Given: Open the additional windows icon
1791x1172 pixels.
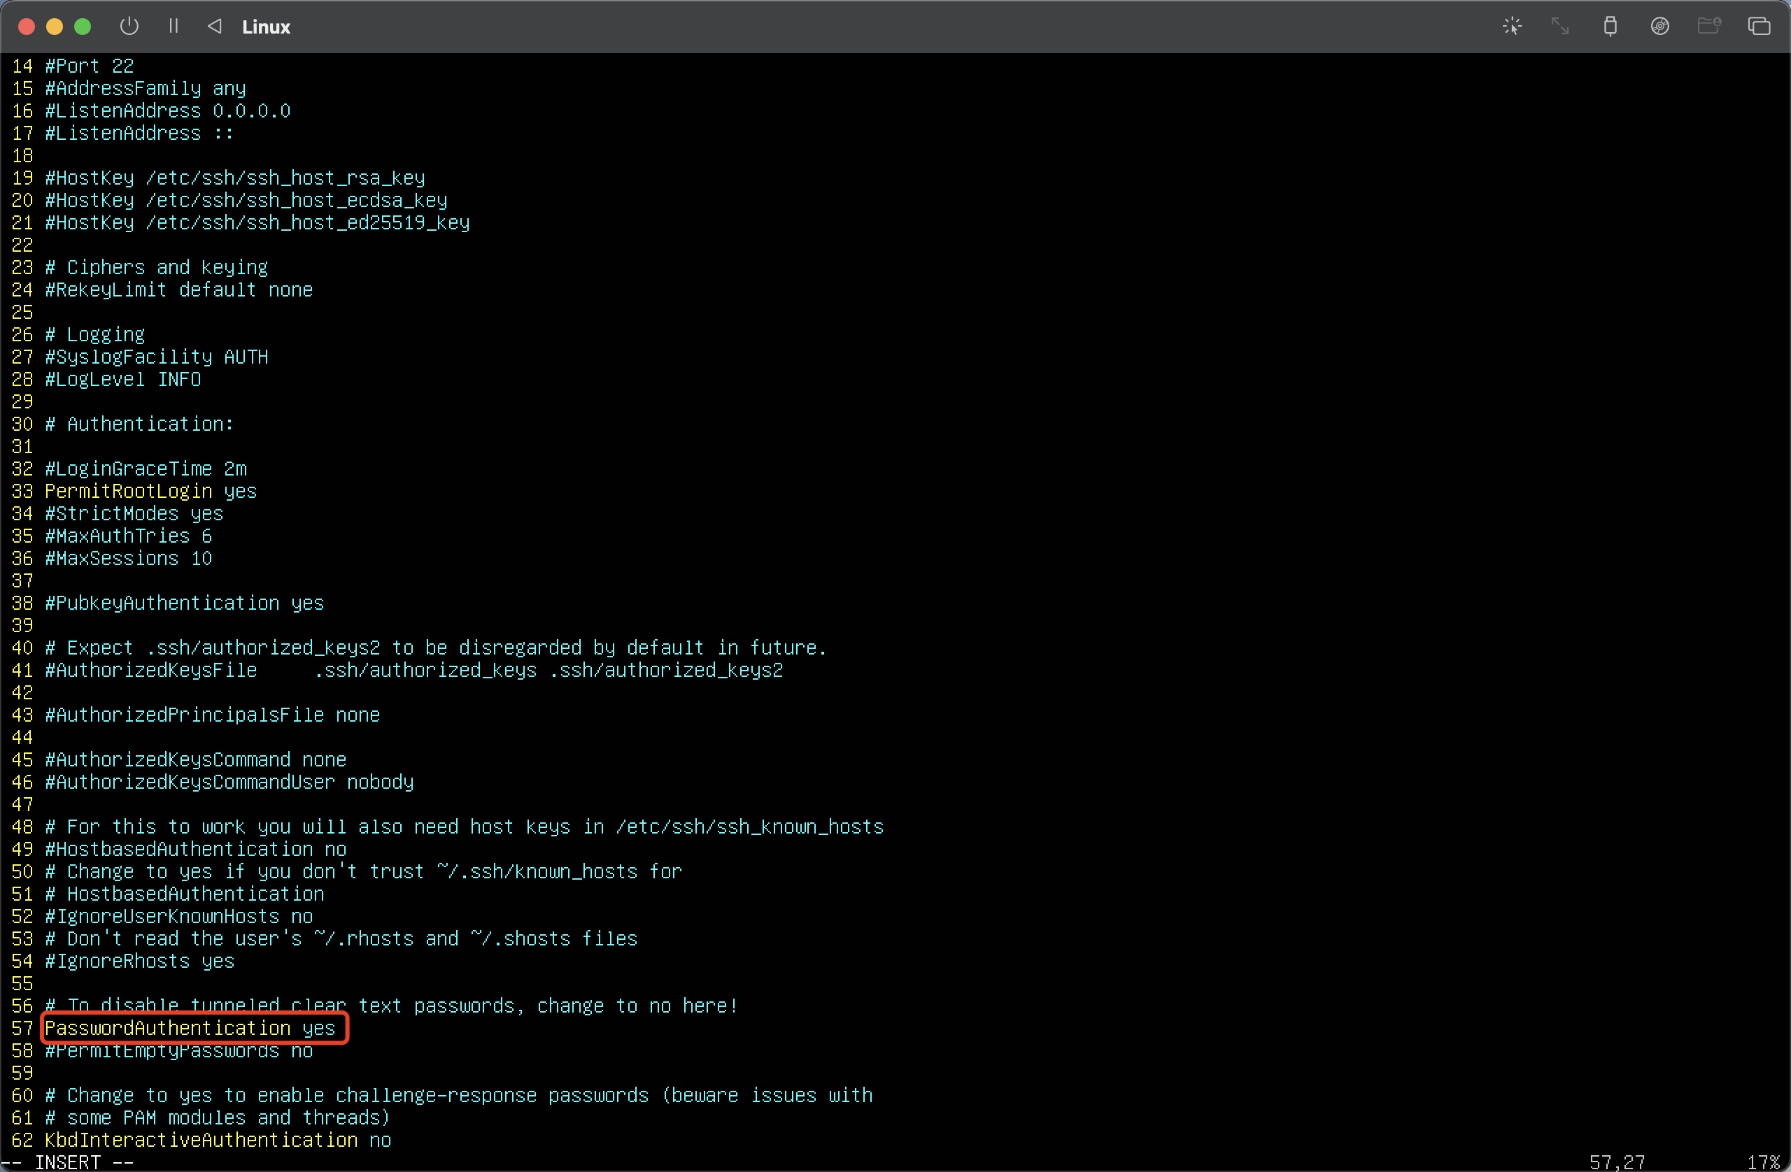Looking at the screenshot, I should pyautogui.click(x=1759, y=27).
